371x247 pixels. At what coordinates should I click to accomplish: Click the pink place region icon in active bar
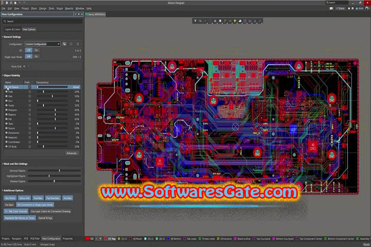click(245, 21)
